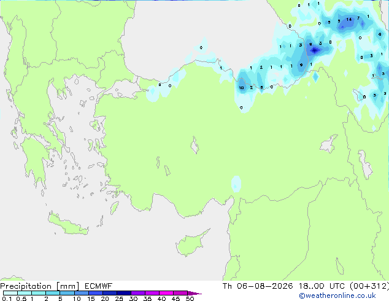Screen dimensions: 389x301
Task: Click the '[mm]' unit label
Action: click(x=67, y=286)
